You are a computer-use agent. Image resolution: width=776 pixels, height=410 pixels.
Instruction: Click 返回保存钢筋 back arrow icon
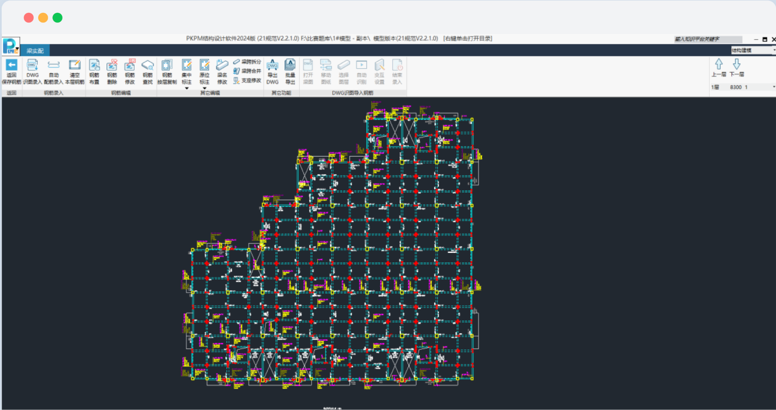pyautogui.click(x=12, y=65)
